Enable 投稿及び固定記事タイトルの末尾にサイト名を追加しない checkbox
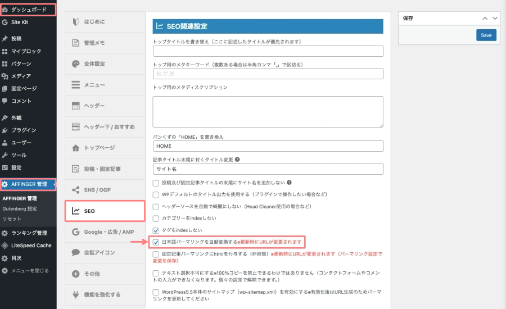This screenshot has height=309, width=506. pos(156,183)
